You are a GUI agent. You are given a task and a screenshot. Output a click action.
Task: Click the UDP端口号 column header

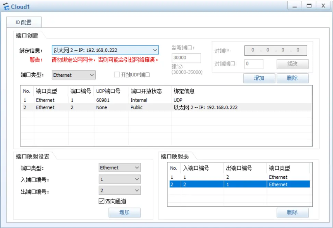pyautogui.click(x=108, y=91)
